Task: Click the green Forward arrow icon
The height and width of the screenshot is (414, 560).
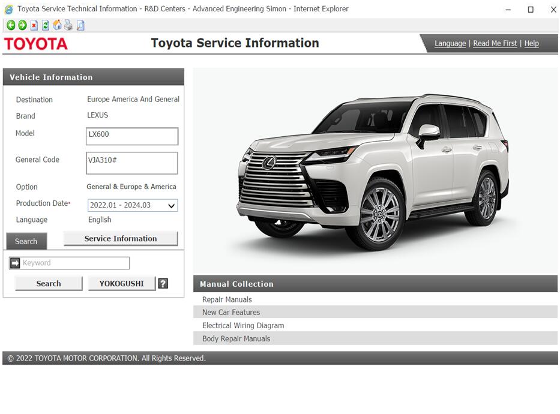Action: click(x=22, y=25)
